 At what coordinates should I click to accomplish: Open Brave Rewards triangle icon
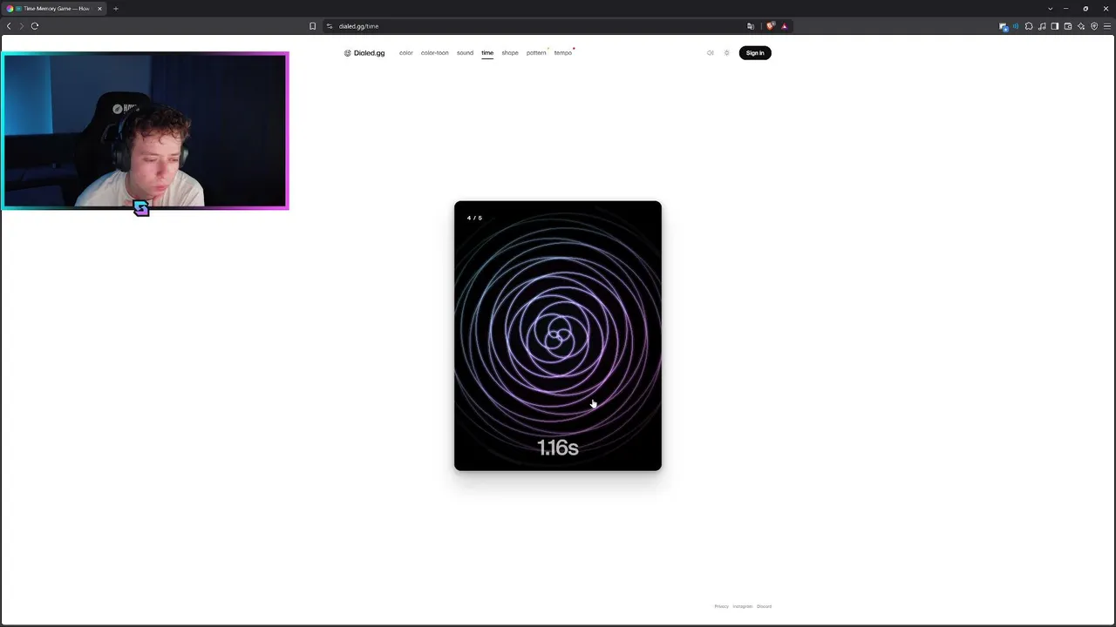pos(784,26)
